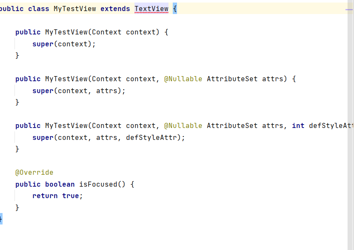Click the vertical scrollbar on right edge
The image size is (354, 250).
tap(350, 128)
